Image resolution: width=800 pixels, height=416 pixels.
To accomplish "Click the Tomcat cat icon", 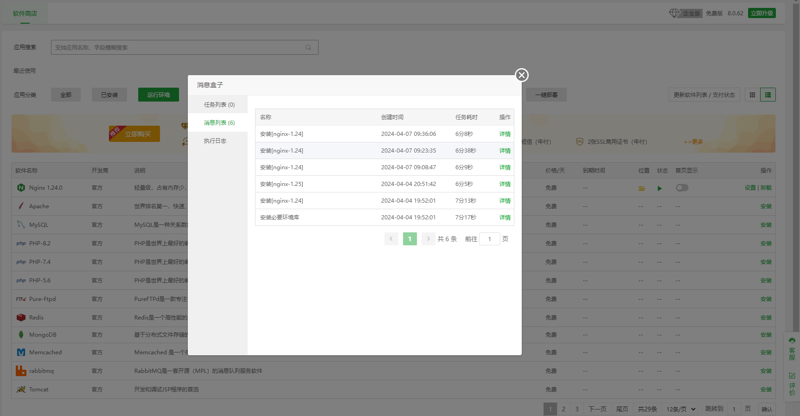I will (x=21, y=390).
